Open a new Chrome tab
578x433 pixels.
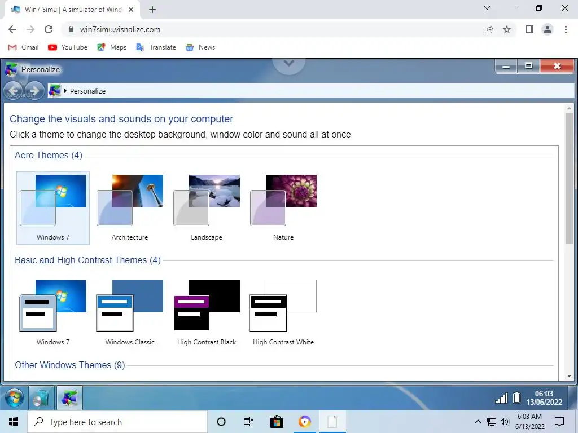coord(152,10)
